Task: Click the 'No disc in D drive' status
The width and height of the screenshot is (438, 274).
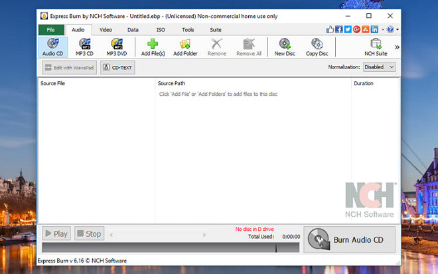Action: (254, 229)
